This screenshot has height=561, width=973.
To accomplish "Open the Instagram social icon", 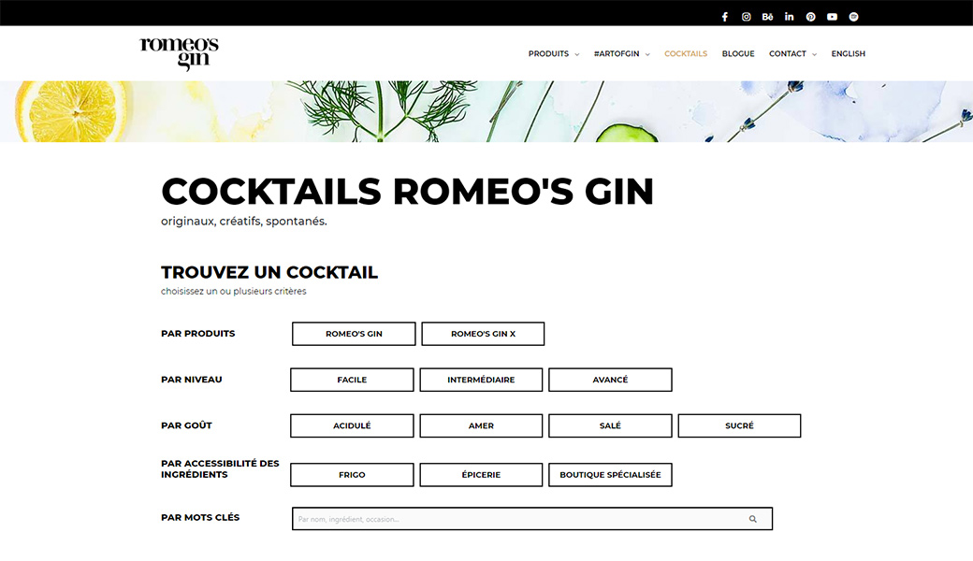I will (x=746, y=17).
